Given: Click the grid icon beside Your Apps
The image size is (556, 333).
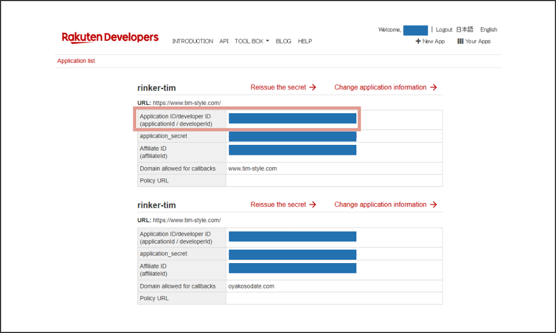Looking at the screenshot, I should [x=460, y=41].
